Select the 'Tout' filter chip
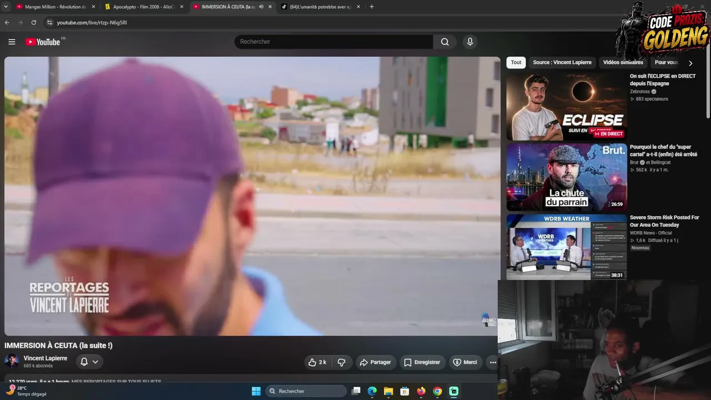The image size is (711, 400). point(516,62)
